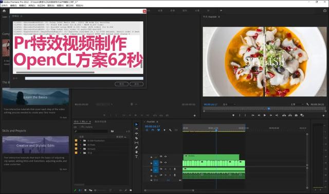The height and width of the screenshot is (194, 329).
Task: Open the 编辑 (Edit) menu
Action: tap(13, 6)
